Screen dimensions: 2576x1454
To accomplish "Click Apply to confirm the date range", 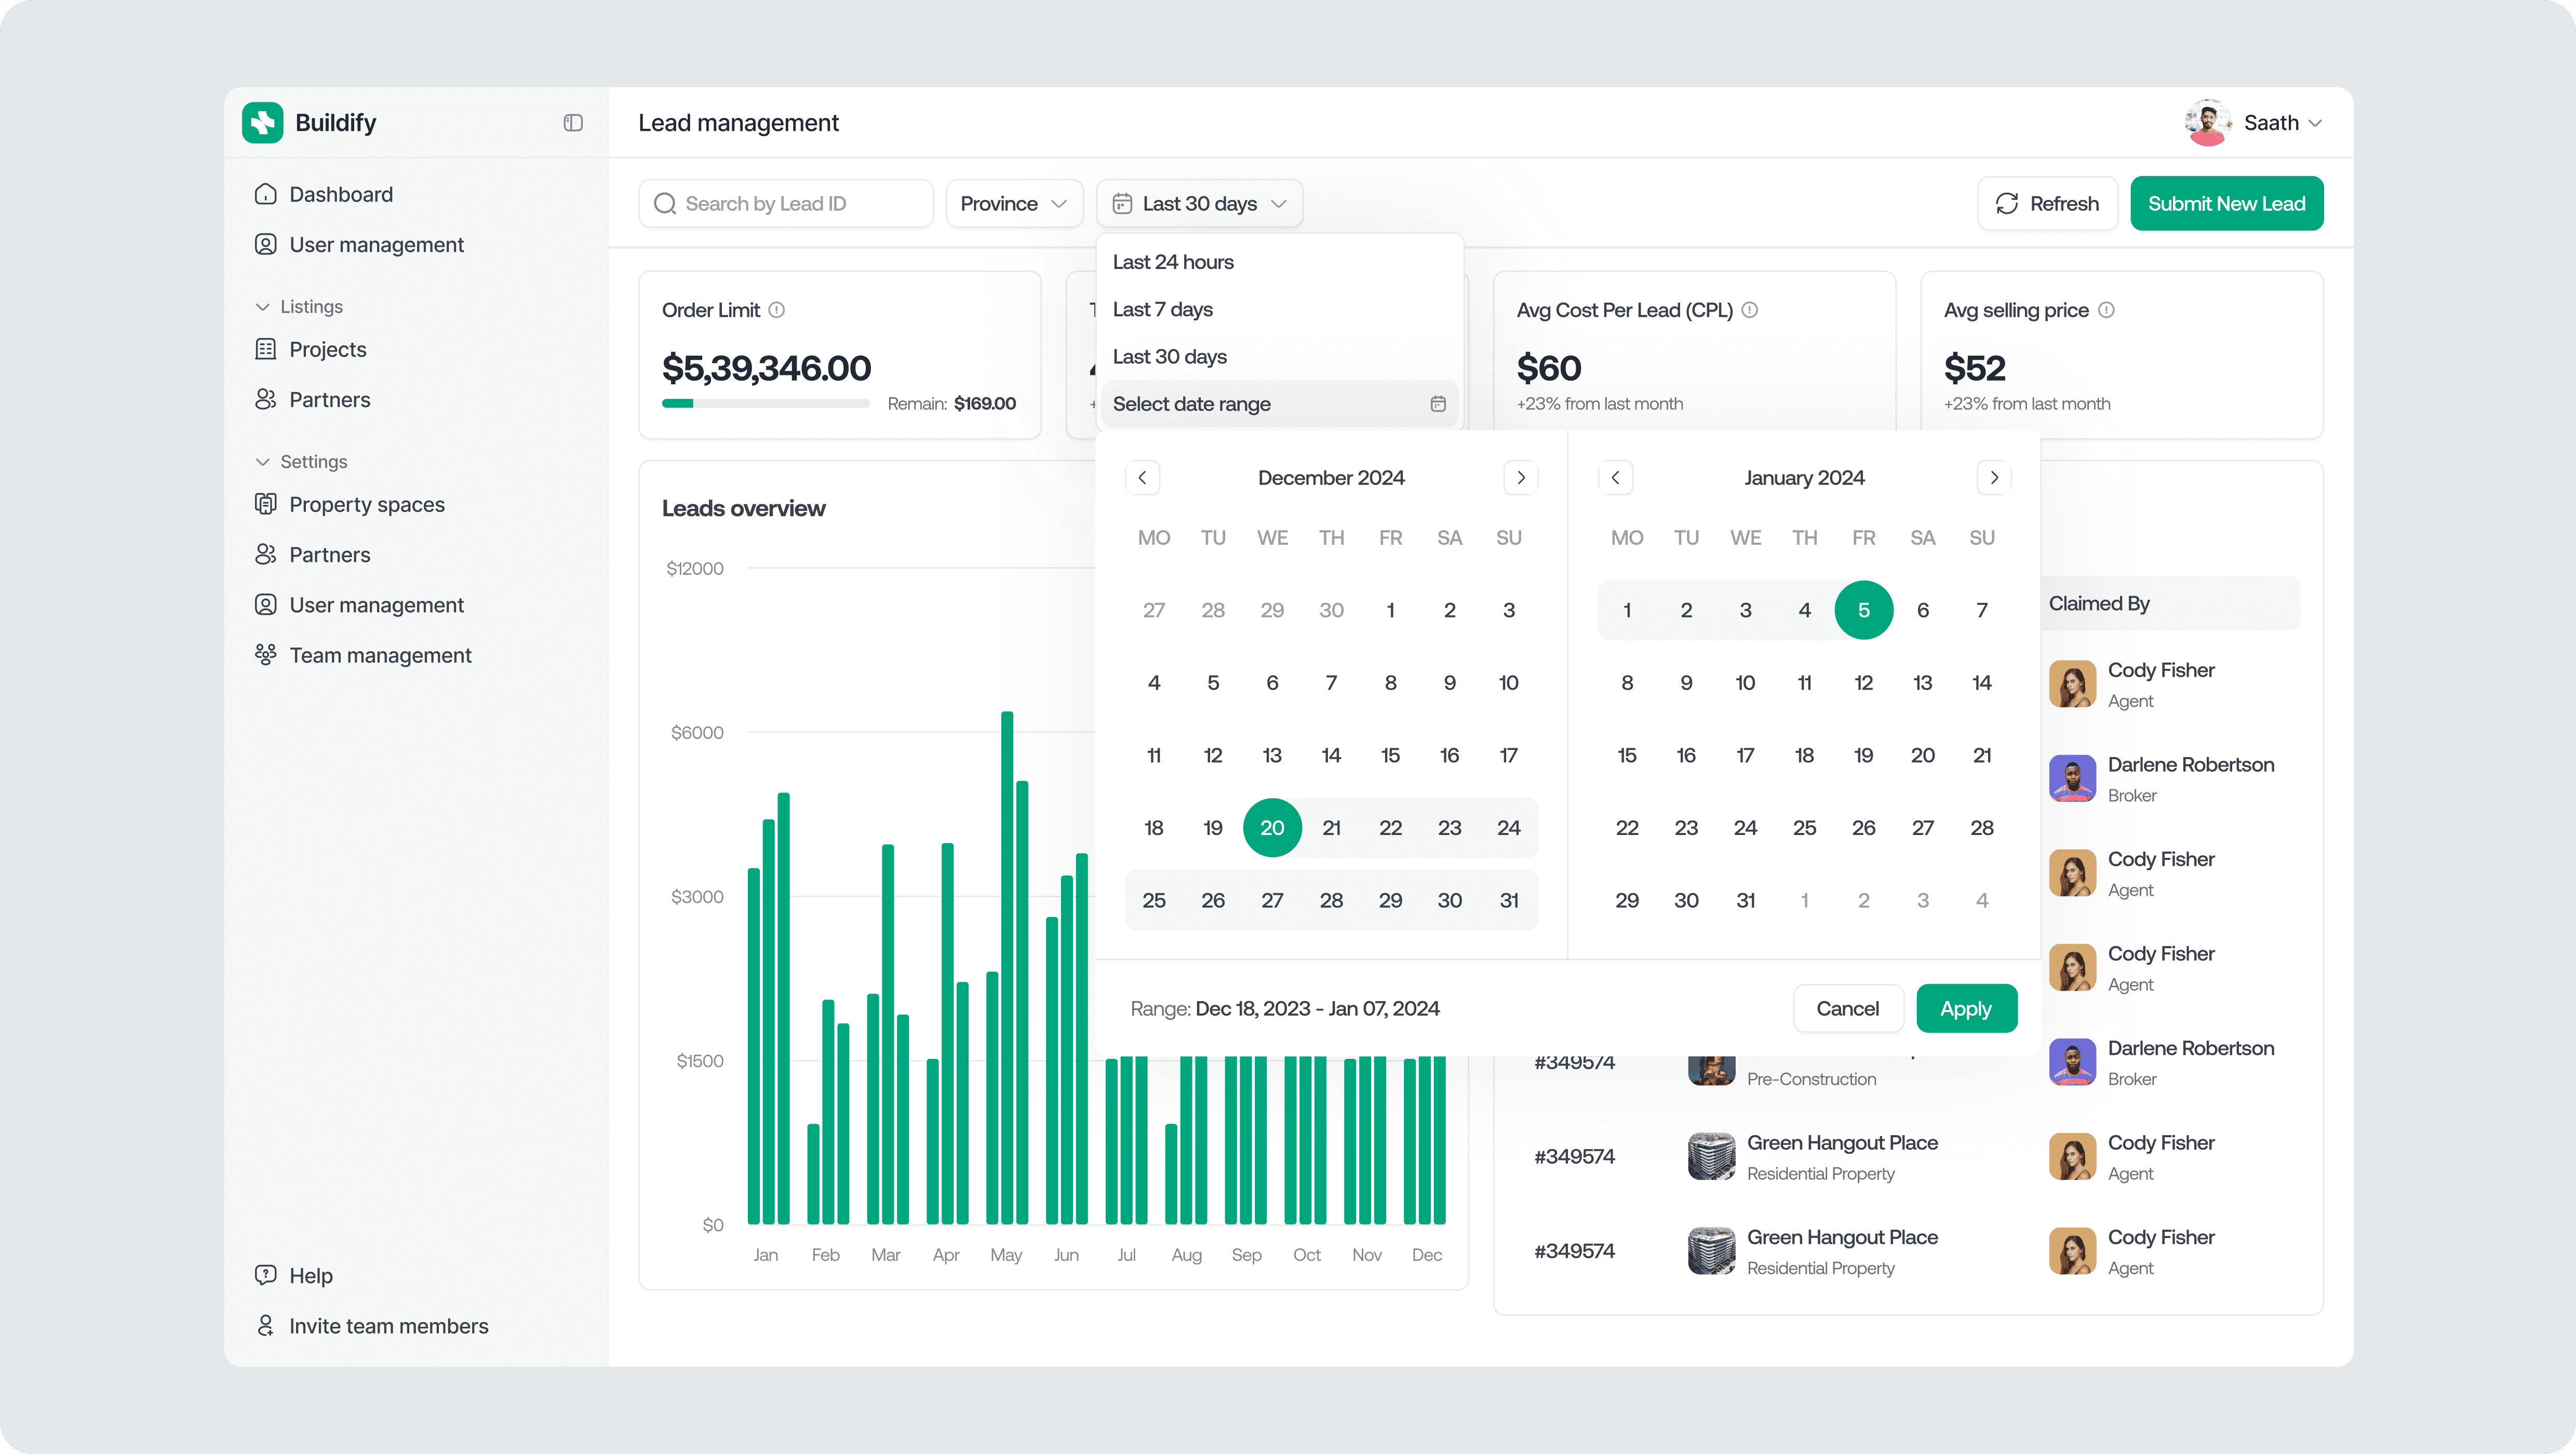I will pyautogui.click(x=1966, y=1008).
